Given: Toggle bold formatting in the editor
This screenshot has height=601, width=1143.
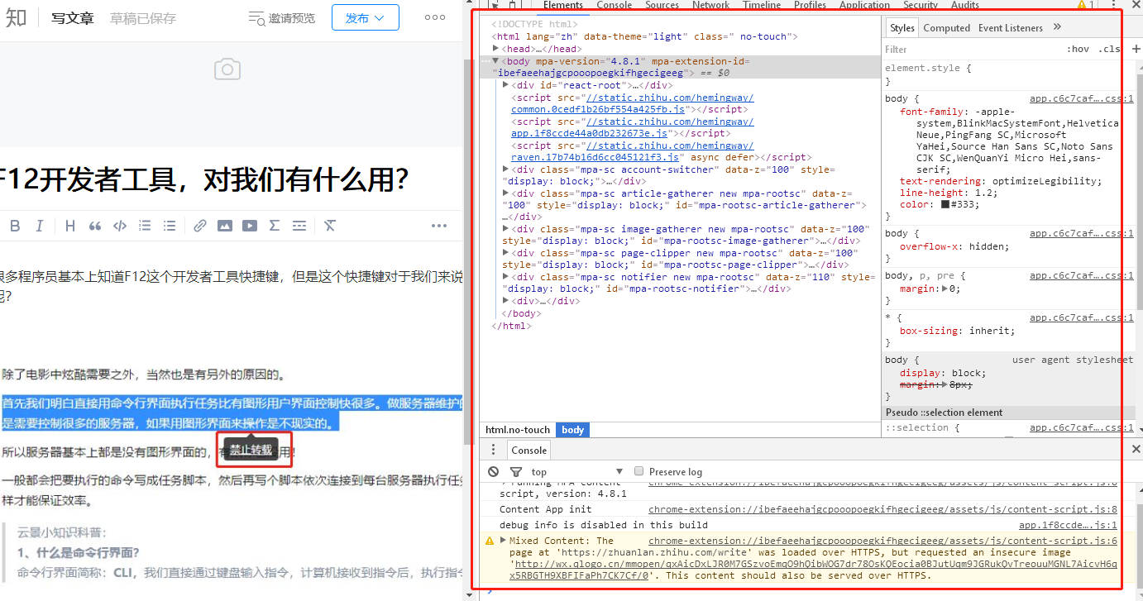Looking at the screenshot, I should (16, 225).
